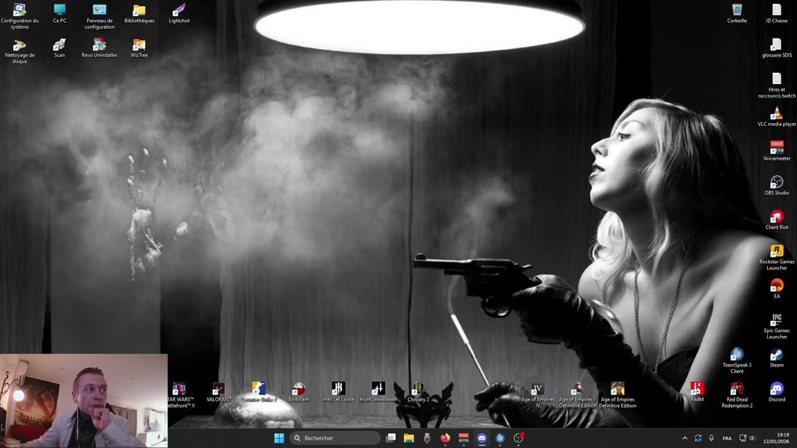797x448 pixels.
Task: Select the RedM desktop icon
Action: tap(697, 392)
